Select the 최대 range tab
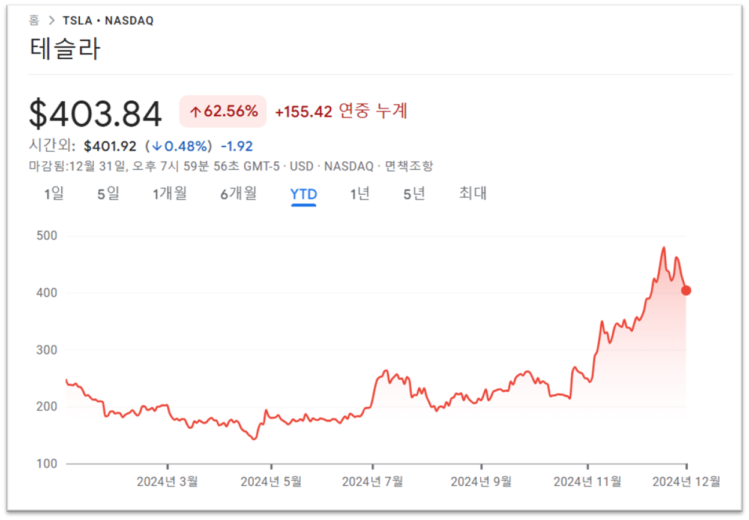Viewport: 749px width, 520px height. (x=472, y=194)
